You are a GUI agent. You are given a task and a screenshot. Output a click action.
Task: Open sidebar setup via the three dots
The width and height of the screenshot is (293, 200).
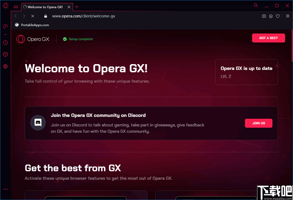click(6, 189)
